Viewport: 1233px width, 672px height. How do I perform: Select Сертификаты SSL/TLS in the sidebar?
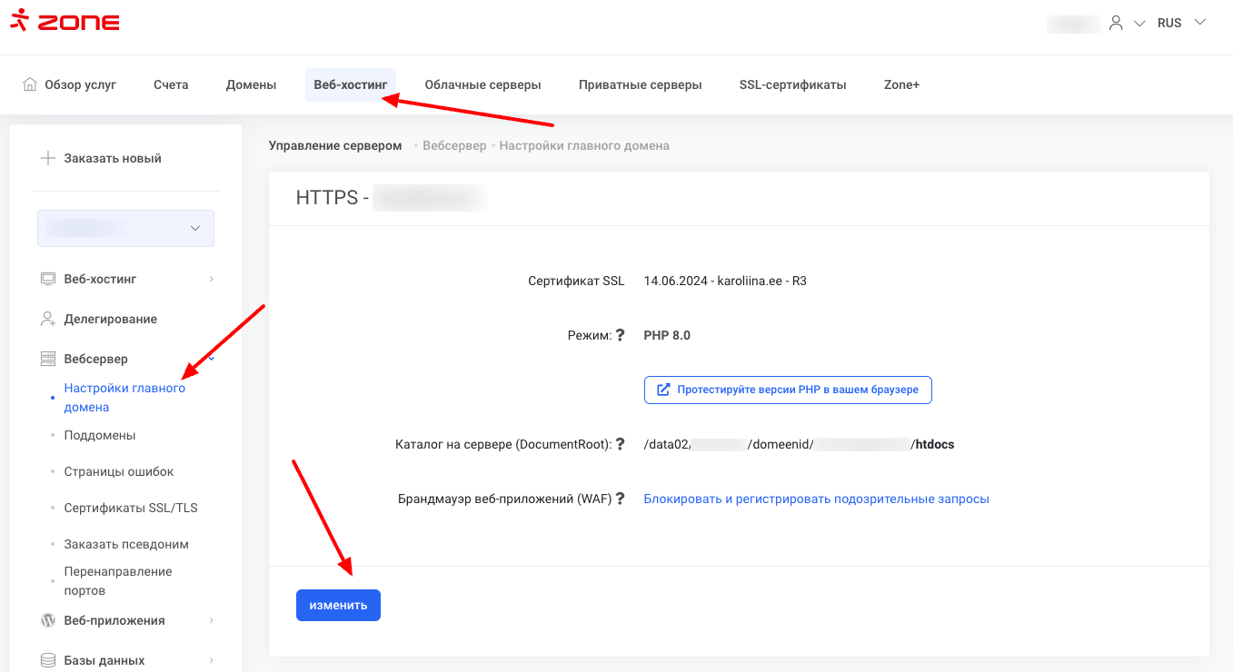(x=130, y=508)
